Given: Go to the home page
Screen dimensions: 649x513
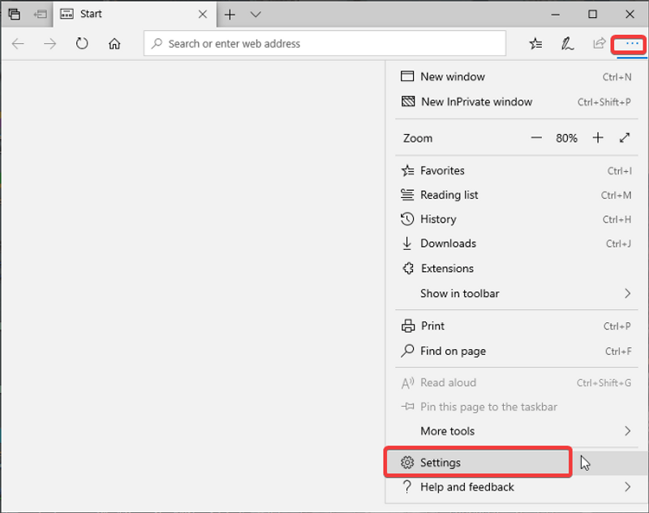Looking at the screenshot, I should [114, 44].
